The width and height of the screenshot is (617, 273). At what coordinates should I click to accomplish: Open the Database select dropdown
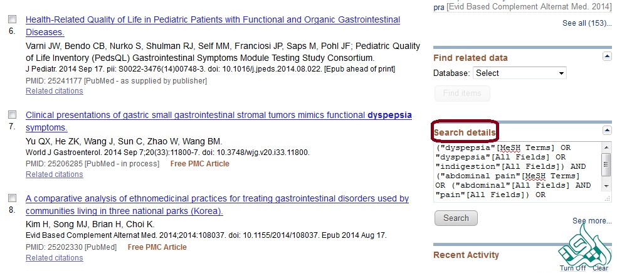[519, 73]
